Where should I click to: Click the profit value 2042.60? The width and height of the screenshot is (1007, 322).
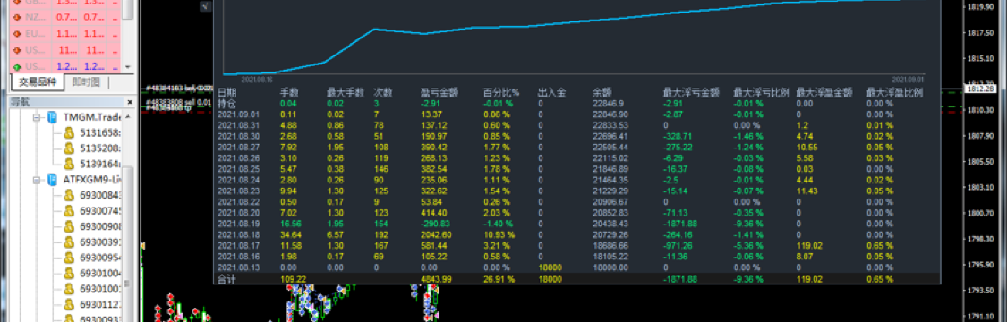click(x=436, y=234)
